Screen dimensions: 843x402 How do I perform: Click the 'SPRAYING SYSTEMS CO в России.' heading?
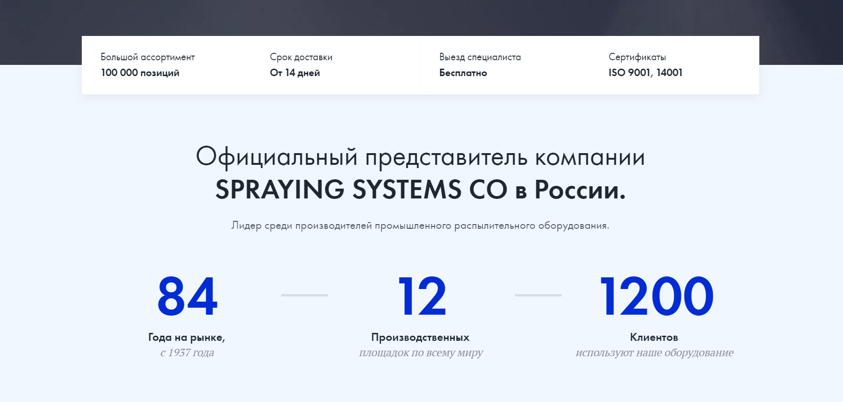tap(421, 190)
